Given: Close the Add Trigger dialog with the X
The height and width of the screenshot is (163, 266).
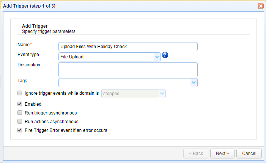Looking at the screenshot, I should click(261, 6).
